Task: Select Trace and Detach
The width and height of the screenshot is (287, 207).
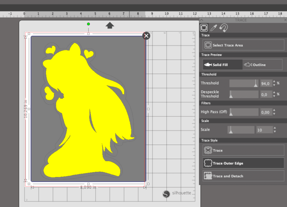Action: pos(243,176)
